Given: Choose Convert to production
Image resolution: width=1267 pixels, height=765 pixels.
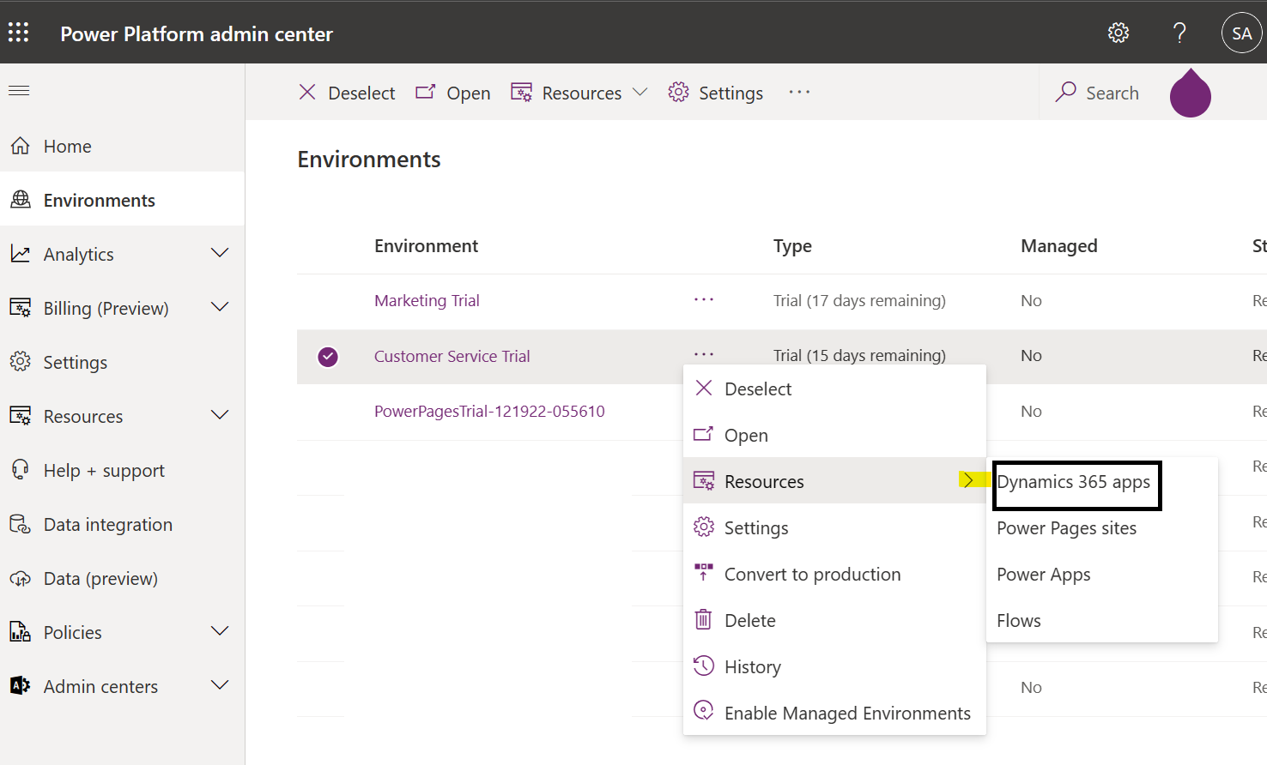Looking at the screenshot, I should pos(834,574).
